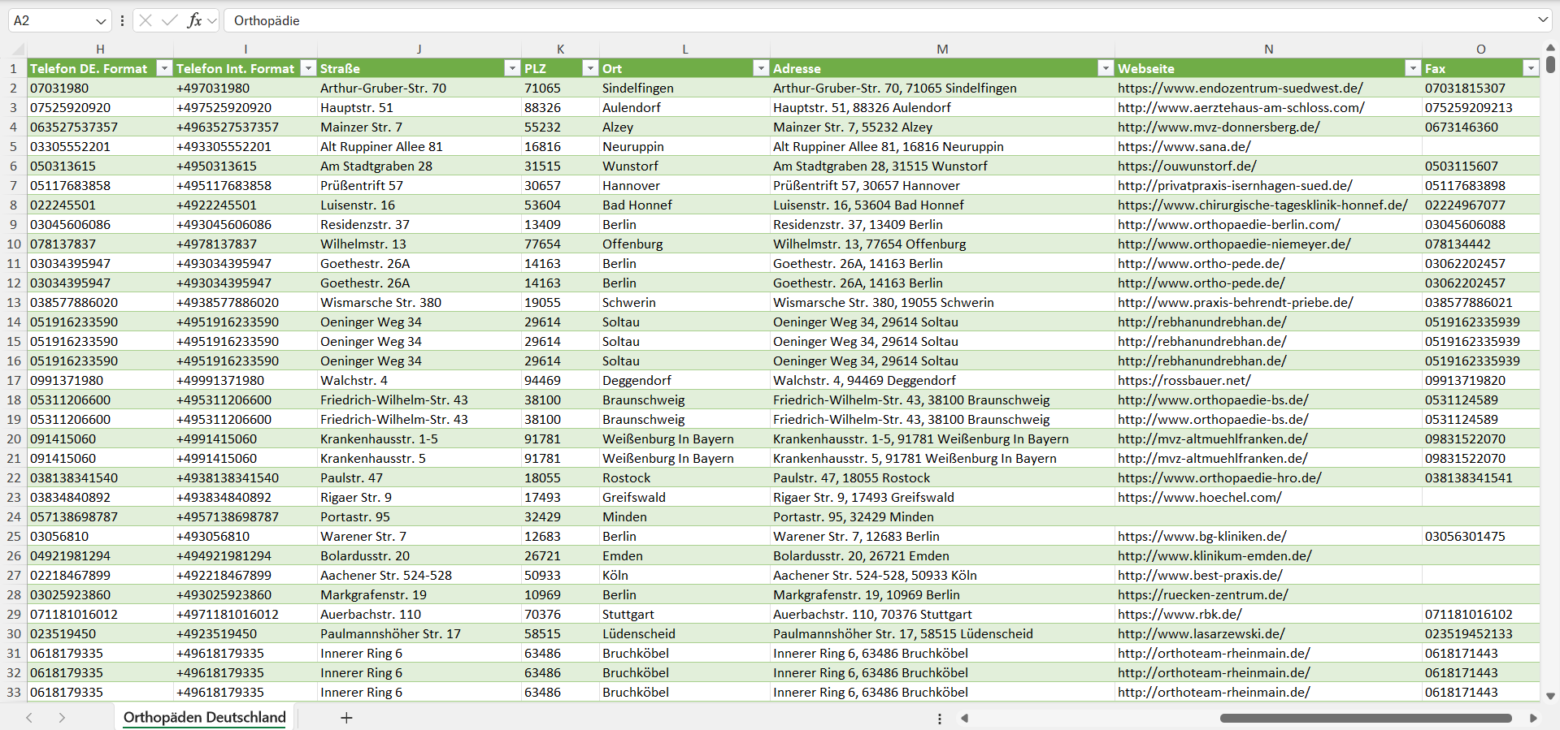Viewport: 1560px width, 730px height.
Task: Select column O by its header
Action: point(1481,50)
